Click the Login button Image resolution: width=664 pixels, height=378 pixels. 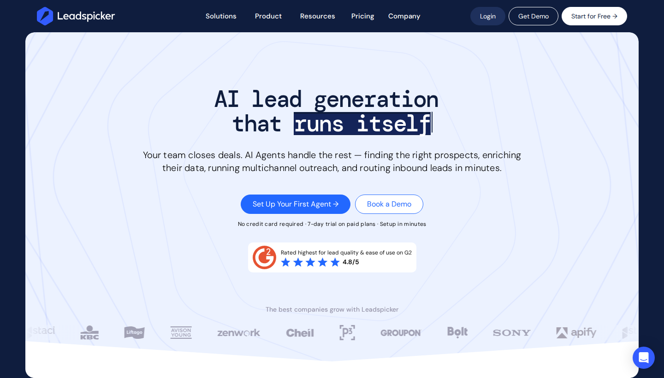tap(488, 16)
